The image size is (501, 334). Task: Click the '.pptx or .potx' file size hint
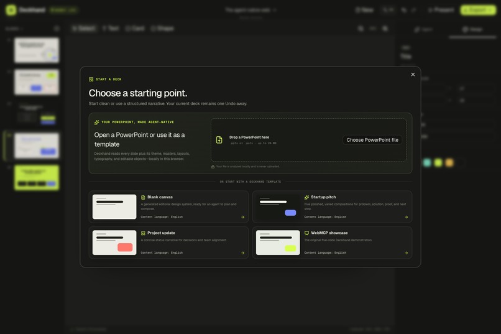[x=253, y=143]
